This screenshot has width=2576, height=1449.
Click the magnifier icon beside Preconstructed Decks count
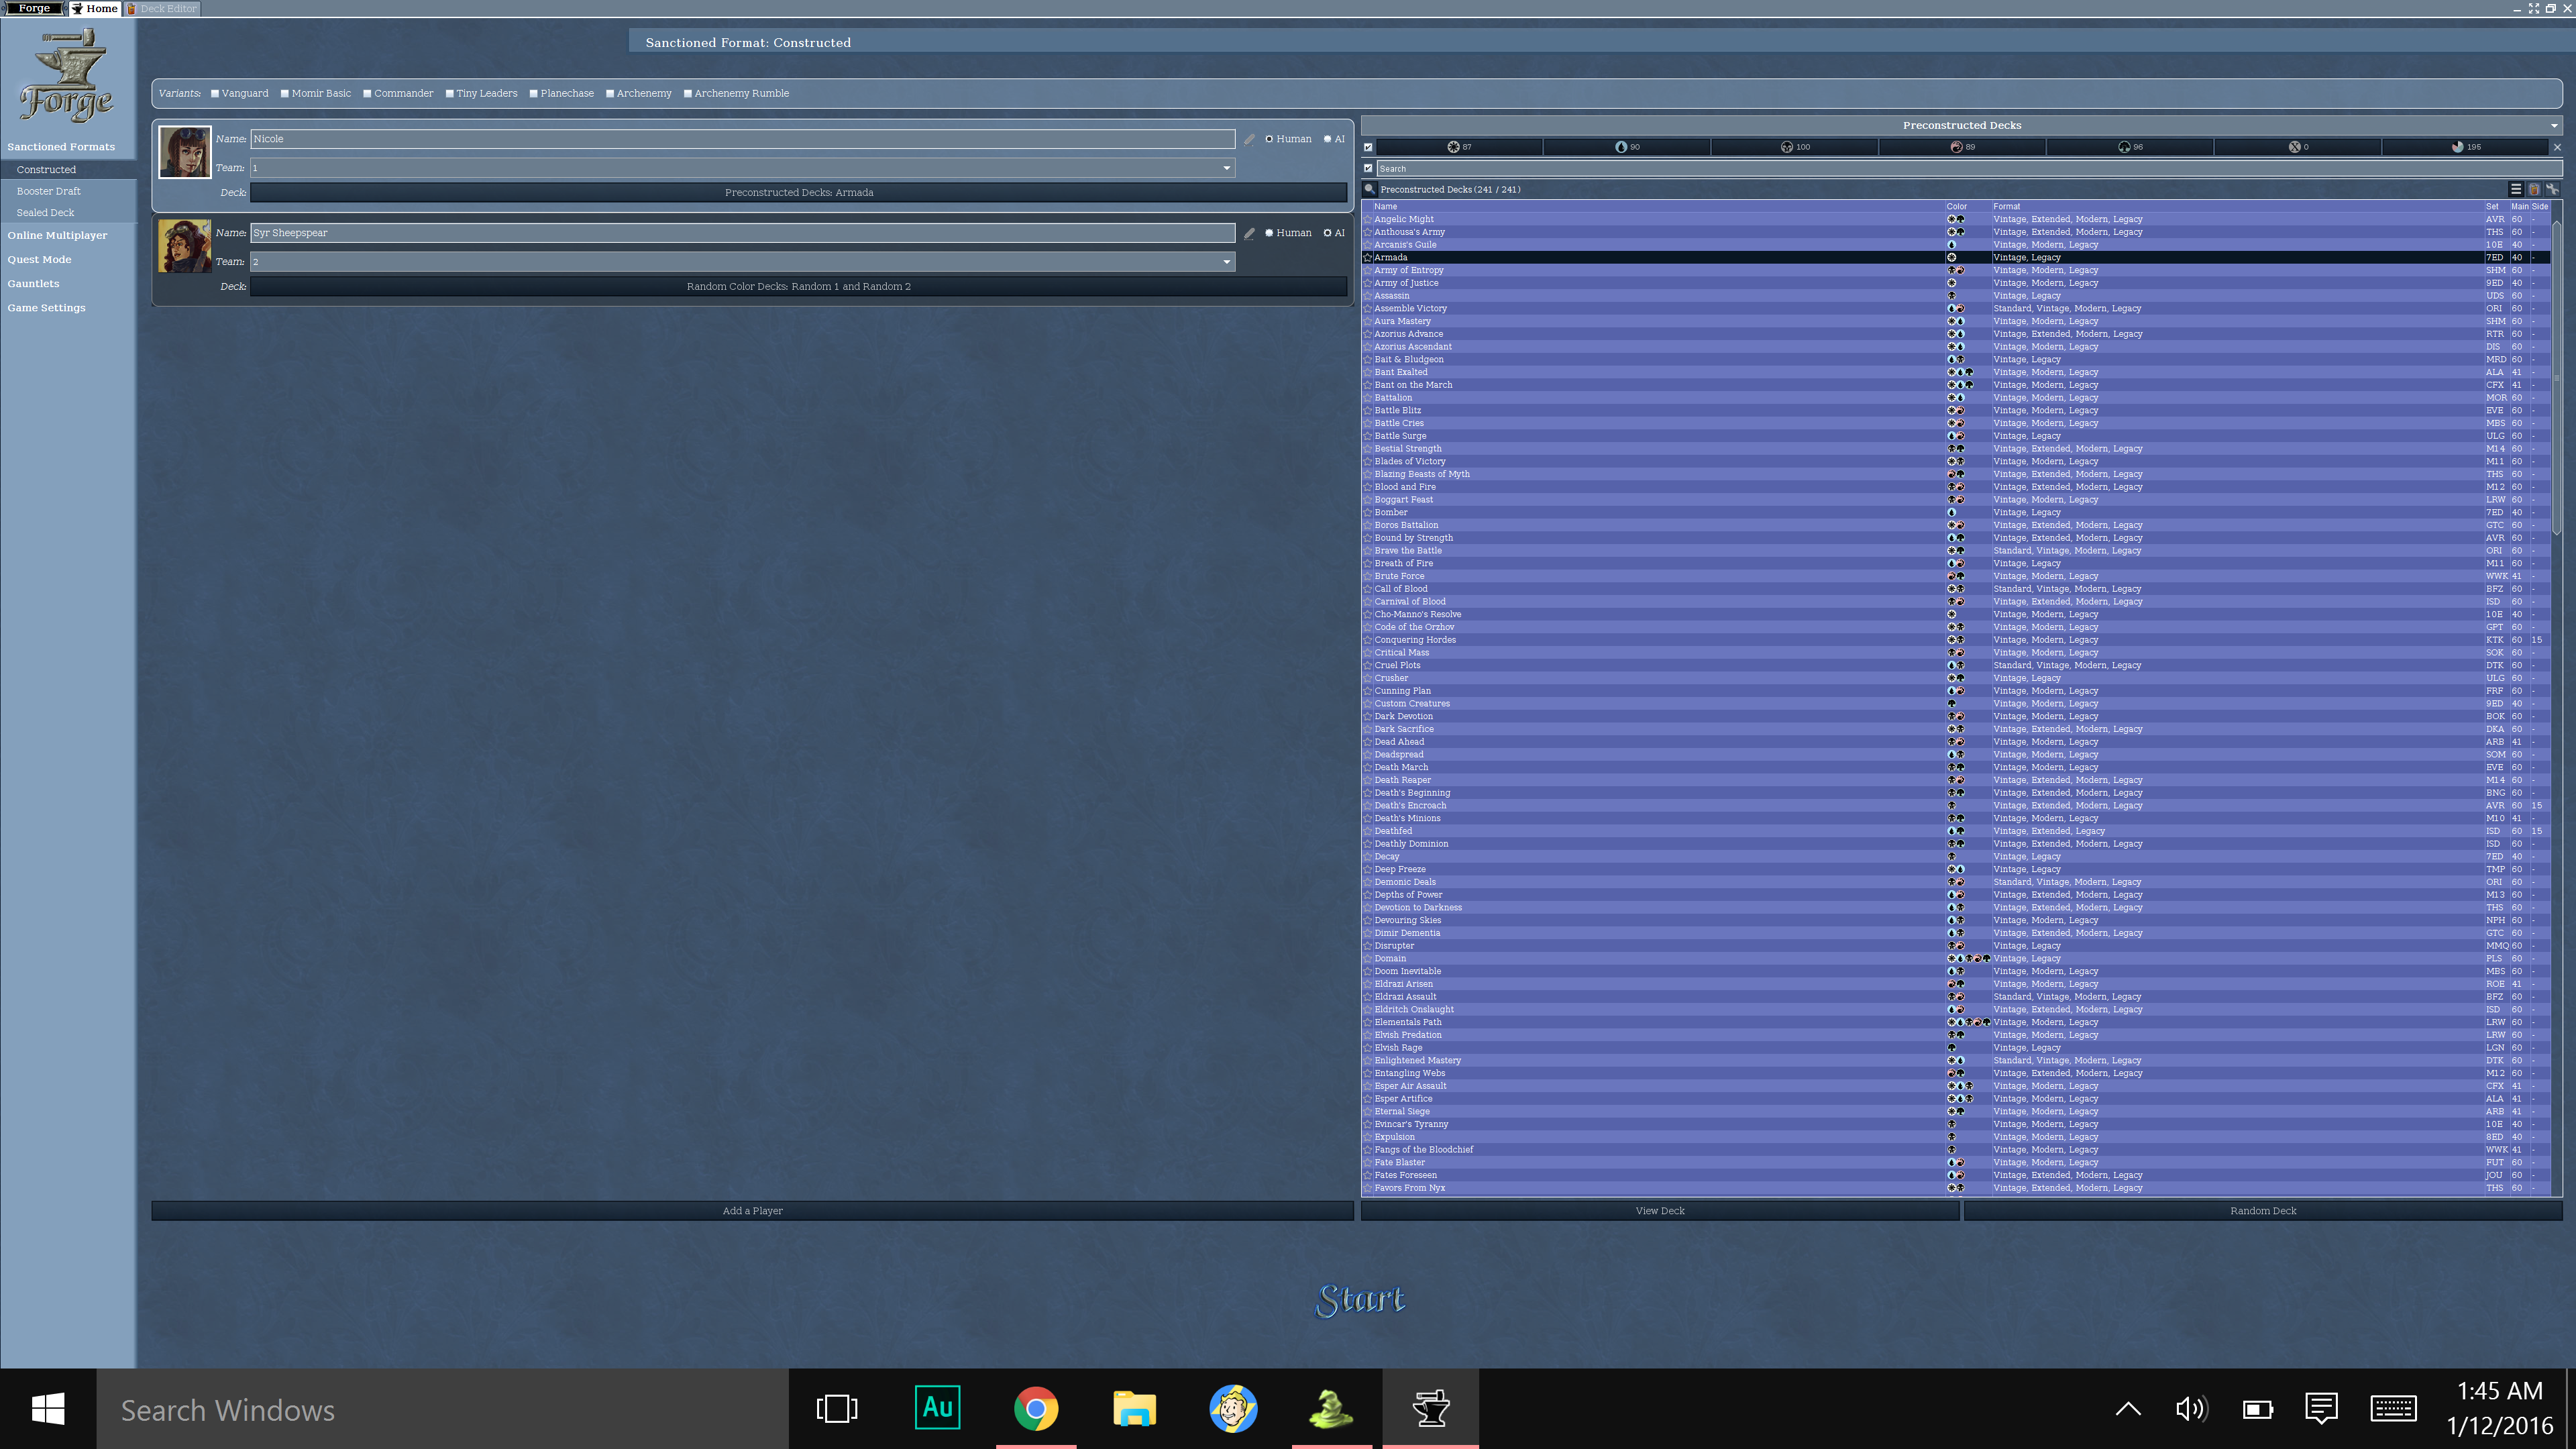coord(1369,189)
